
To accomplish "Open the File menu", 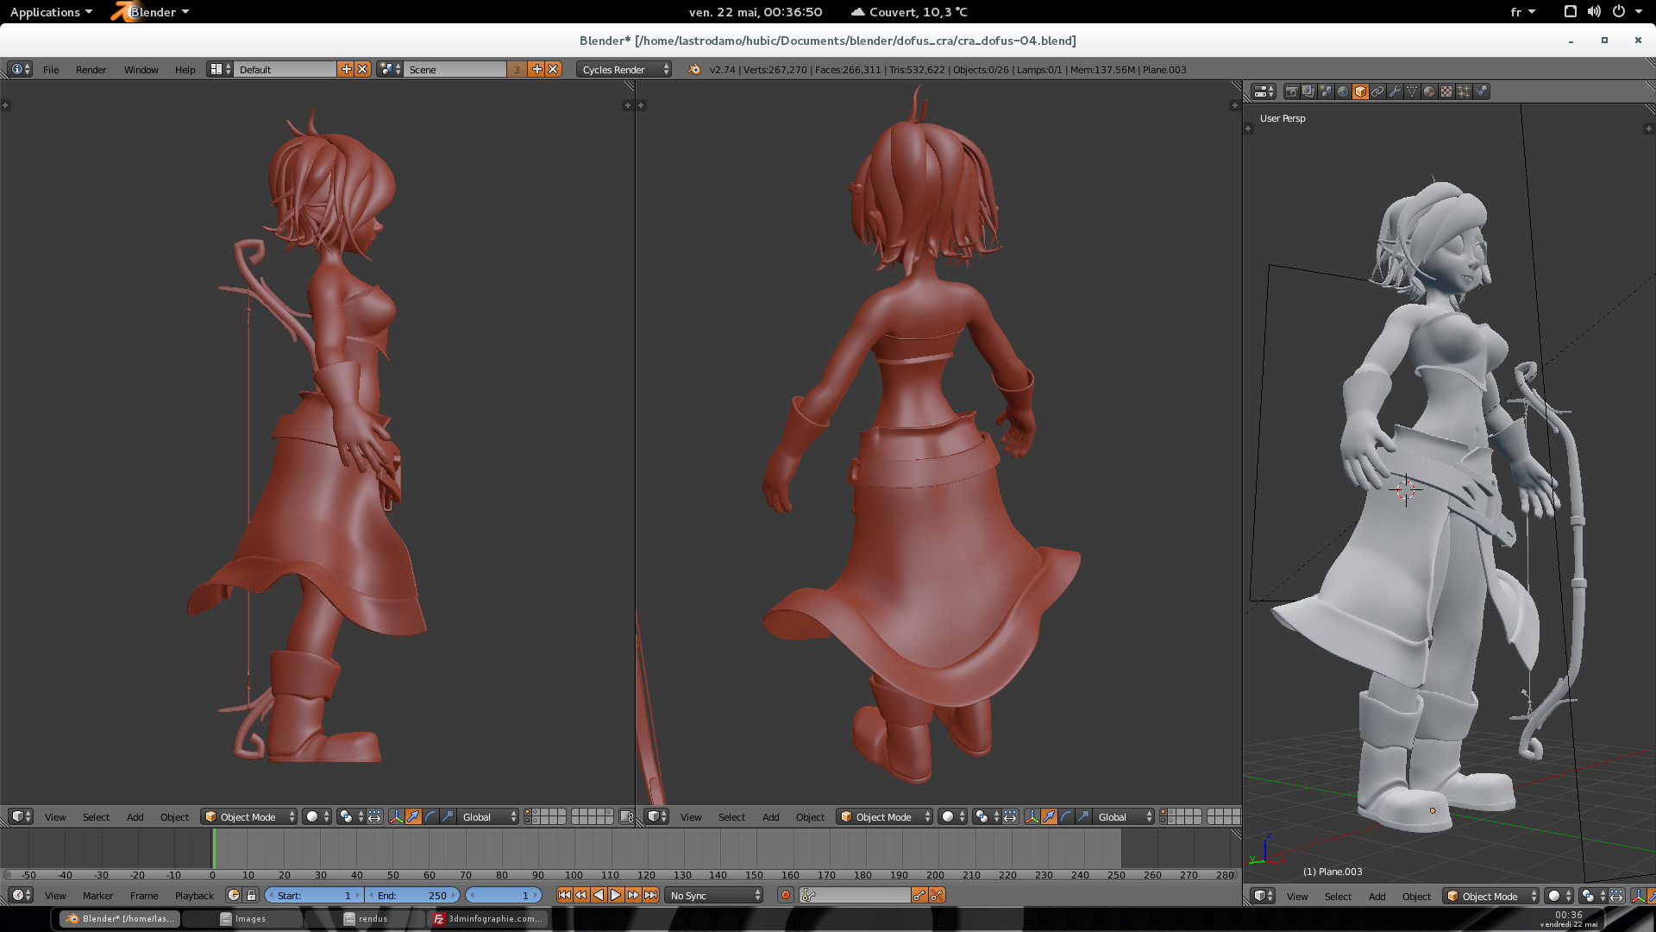I will 51,70.
